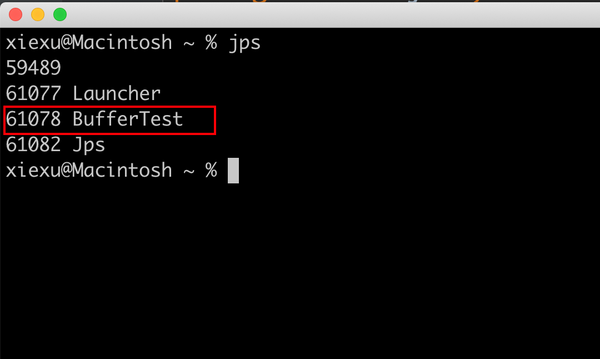
Task: Click the % symbol beside the block cursor
Action: (x=211, y=170)
